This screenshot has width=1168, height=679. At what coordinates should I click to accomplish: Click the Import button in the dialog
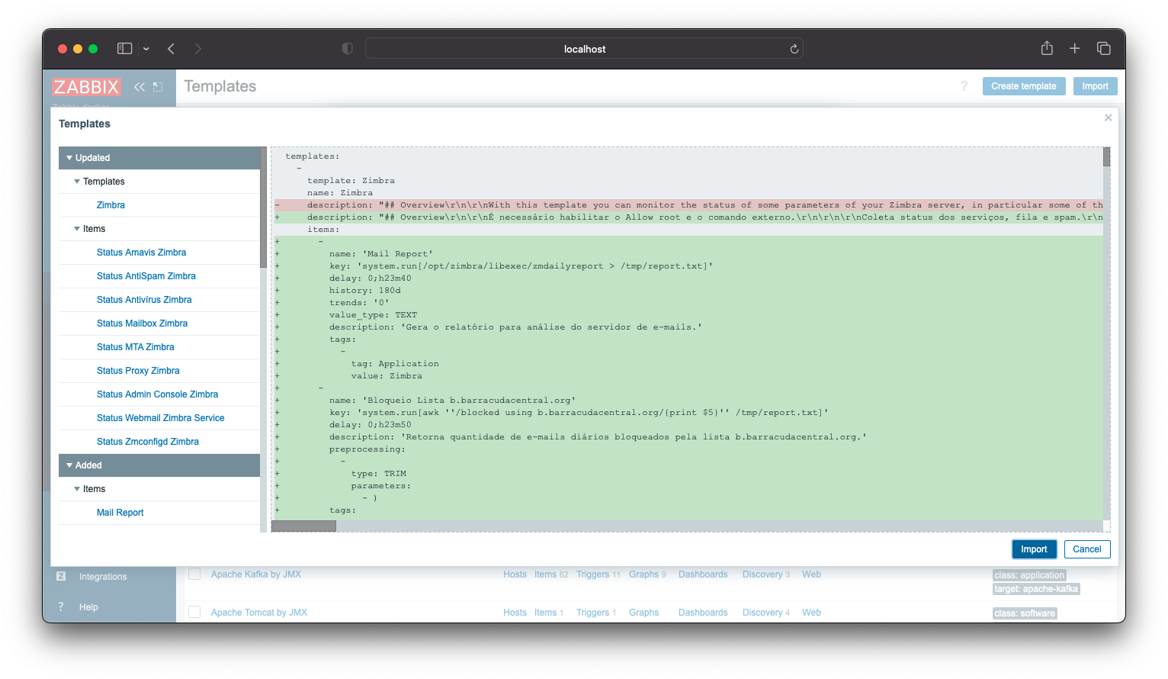[x=1034, y=549]
